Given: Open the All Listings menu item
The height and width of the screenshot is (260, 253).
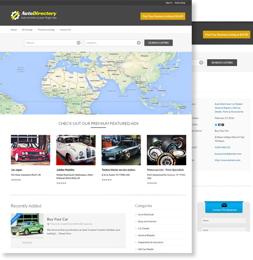Looking at the screenshot, I should click(27, 30).
